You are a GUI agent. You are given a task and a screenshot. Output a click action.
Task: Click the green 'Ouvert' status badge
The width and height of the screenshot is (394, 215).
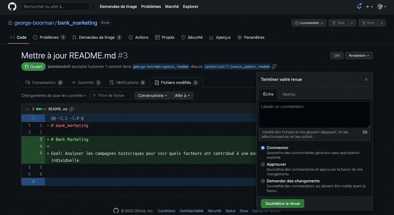[x=33, y=67]
